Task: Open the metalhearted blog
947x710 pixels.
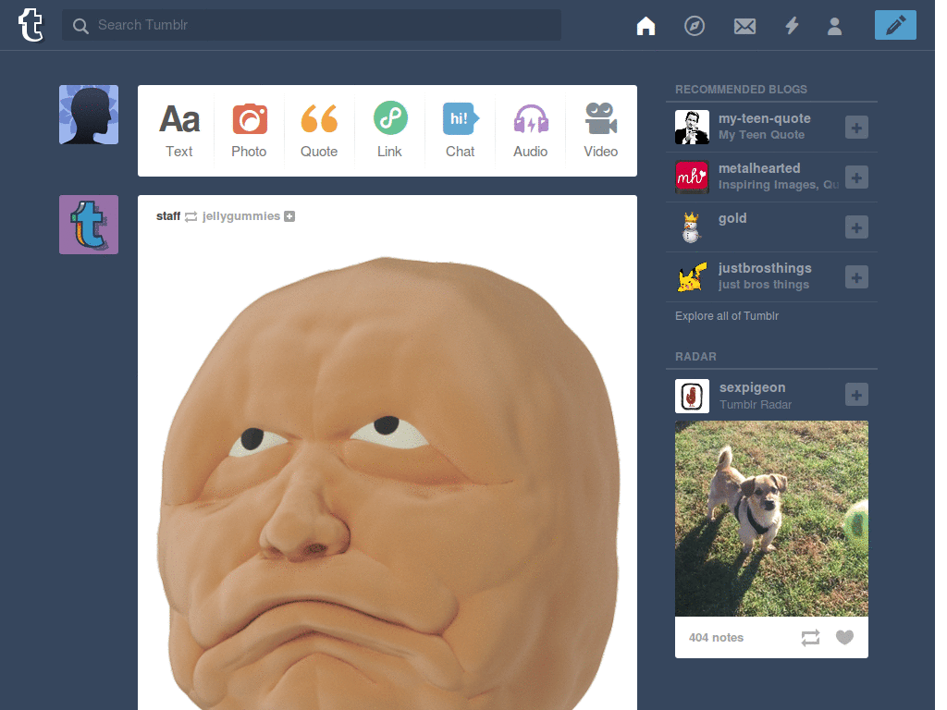Action: 759,168
